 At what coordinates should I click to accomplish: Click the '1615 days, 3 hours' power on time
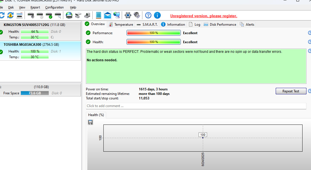153,89
